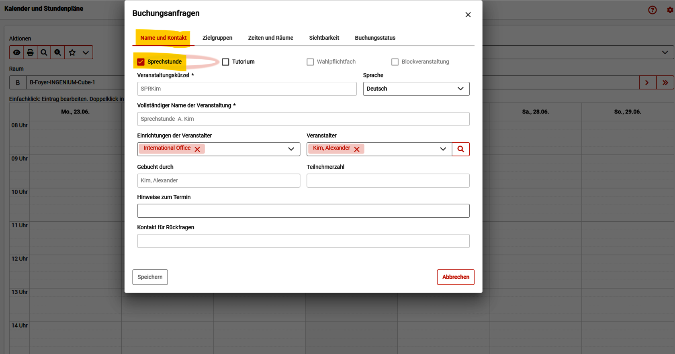Click the Speichern button
The height and width of the screenshot is (354, 675).
150,277
